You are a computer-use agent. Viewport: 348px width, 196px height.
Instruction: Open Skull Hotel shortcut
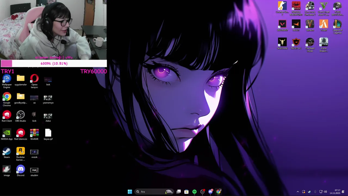coord(282,44)
